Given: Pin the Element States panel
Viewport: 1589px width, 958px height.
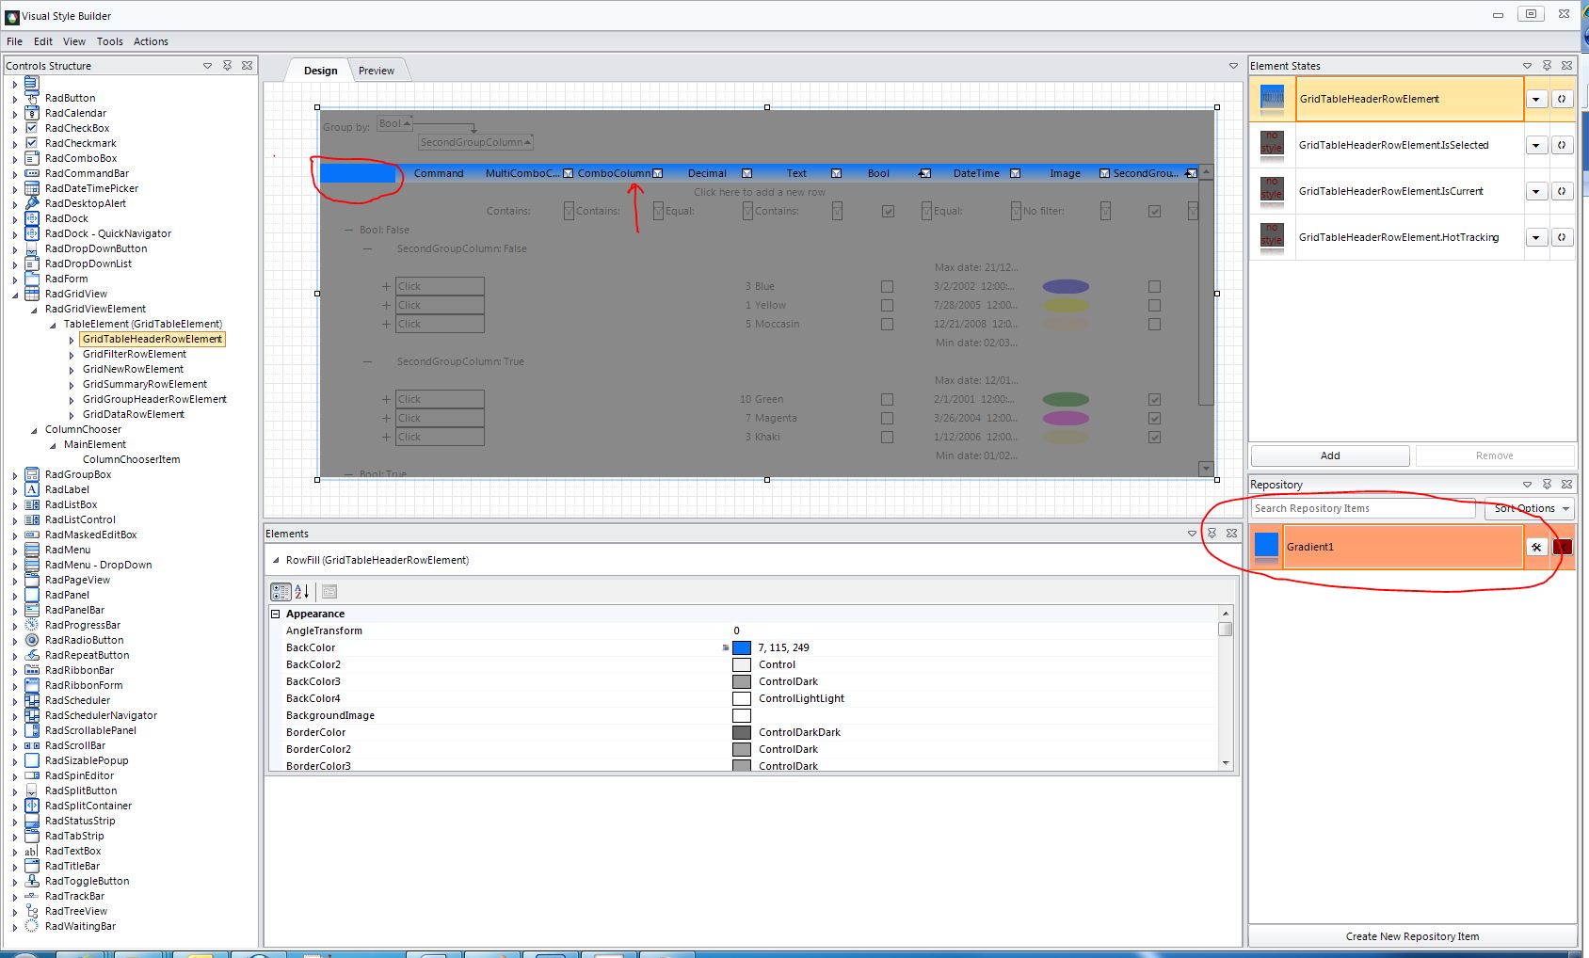Looking at the screenshot, I should click(1547, 66).
